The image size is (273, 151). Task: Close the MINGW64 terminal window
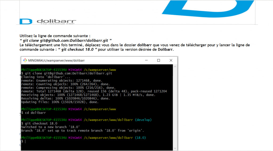click(171, 60)
